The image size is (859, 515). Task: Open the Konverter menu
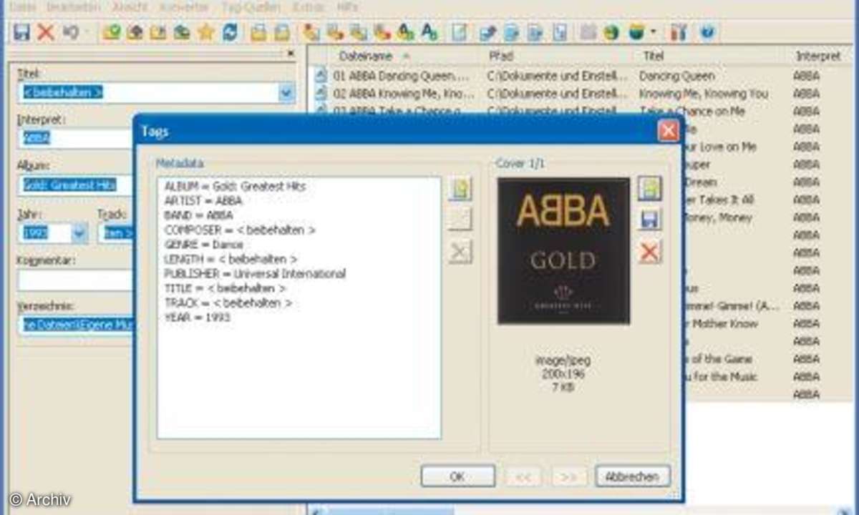tap(185, 7)
